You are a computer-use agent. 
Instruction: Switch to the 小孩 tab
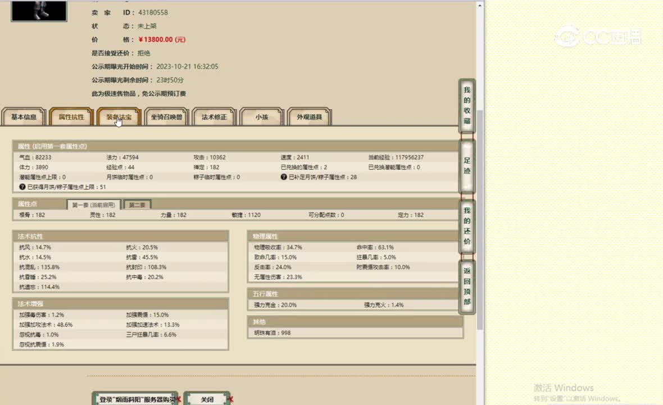pos(262,117)
